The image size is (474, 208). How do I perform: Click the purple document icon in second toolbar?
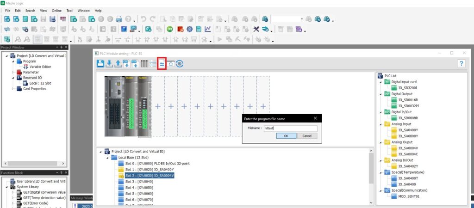click(x=299, y=29)
